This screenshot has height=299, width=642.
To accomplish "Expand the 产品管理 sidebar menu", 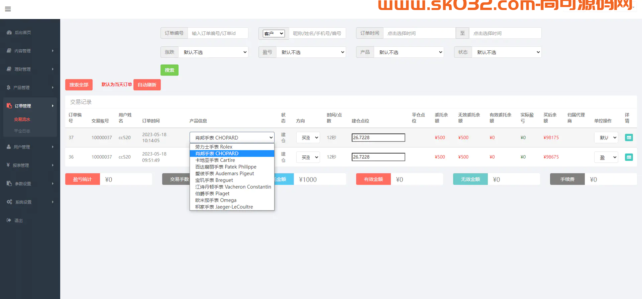I will pyautogui.click(x=30, y=87).
